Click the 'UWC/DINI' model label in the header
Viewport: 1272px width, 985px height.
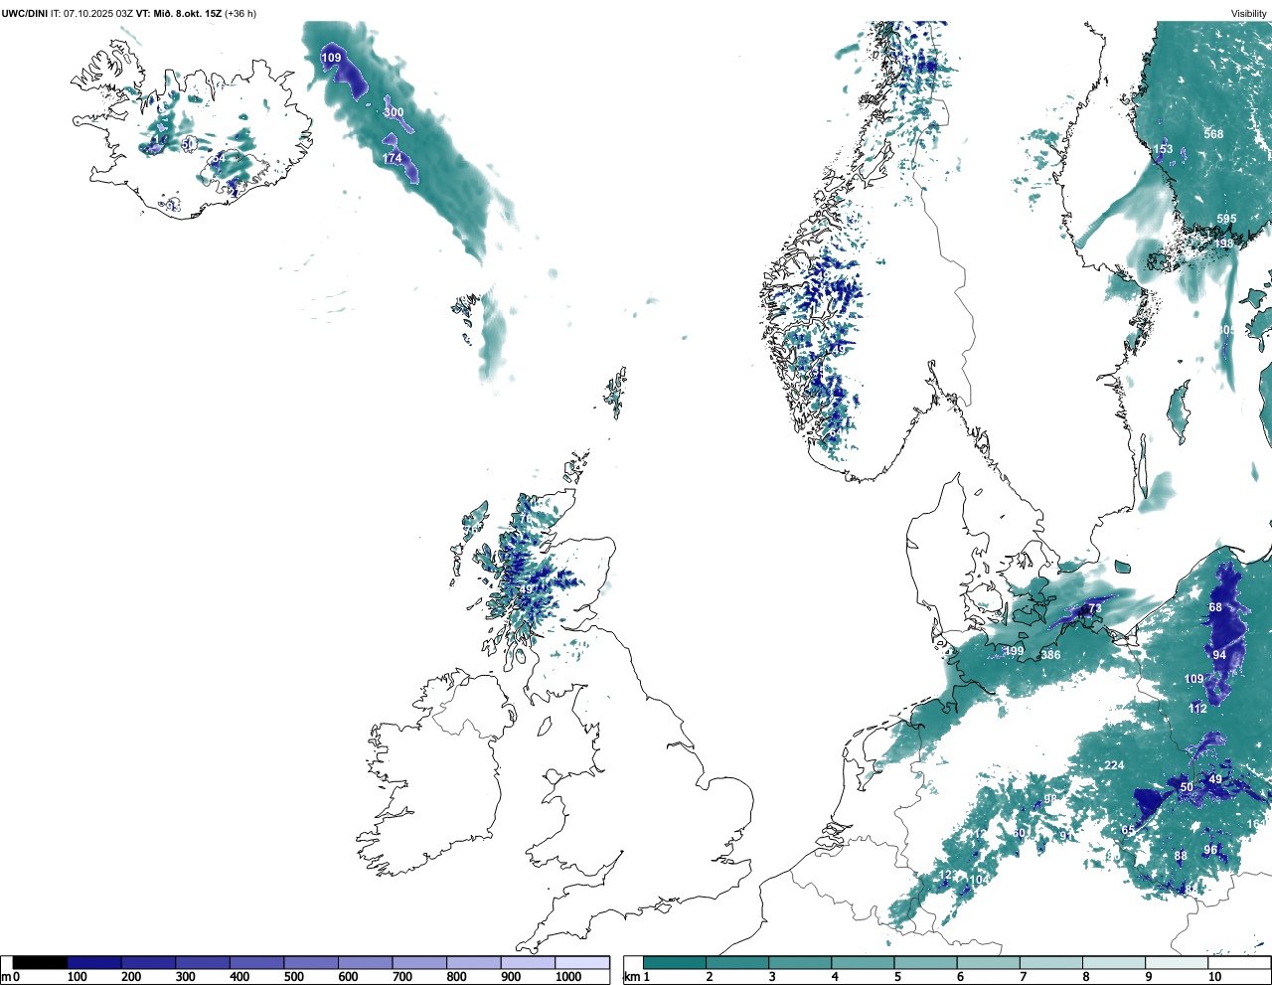[x=25, y=14]
